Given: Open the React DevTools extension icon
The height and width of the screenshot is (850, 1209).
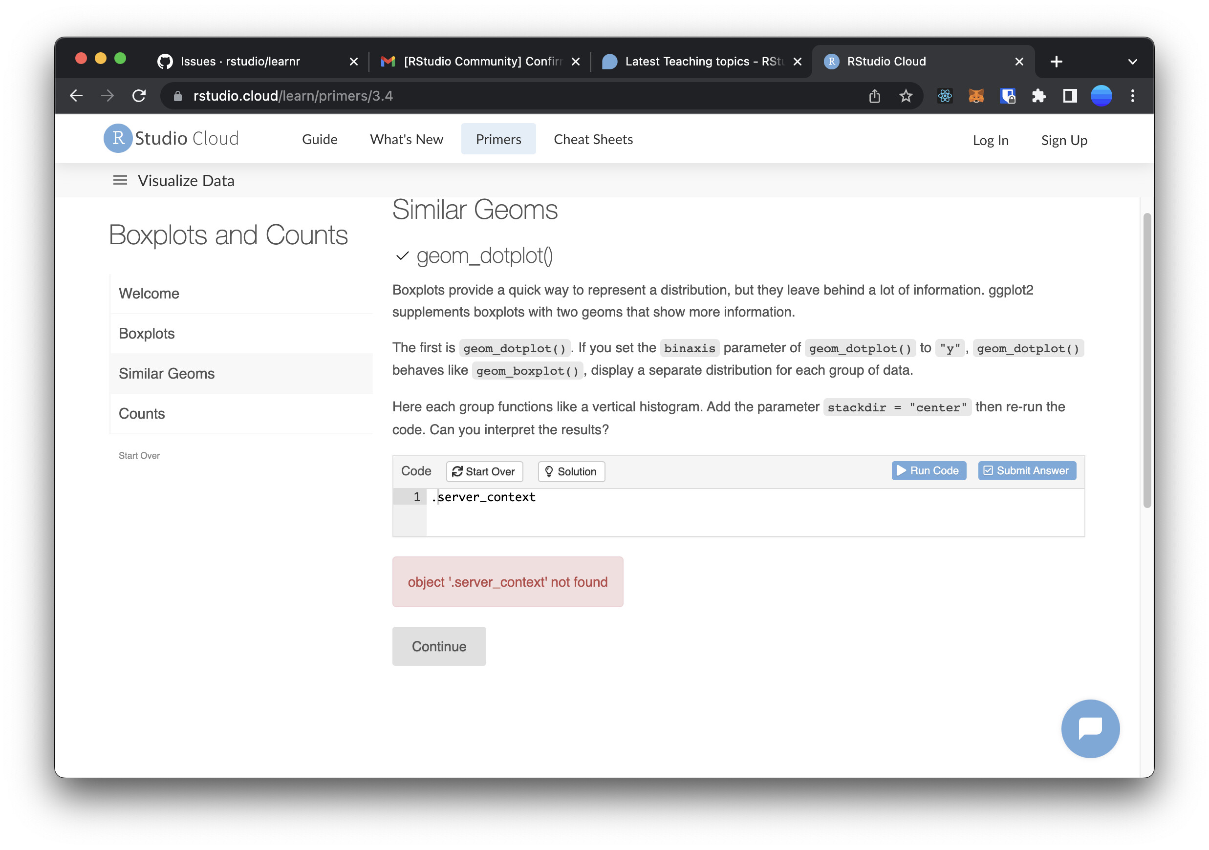Looking at the screenshot, I should pyautogui.click(x=945, y=96).
